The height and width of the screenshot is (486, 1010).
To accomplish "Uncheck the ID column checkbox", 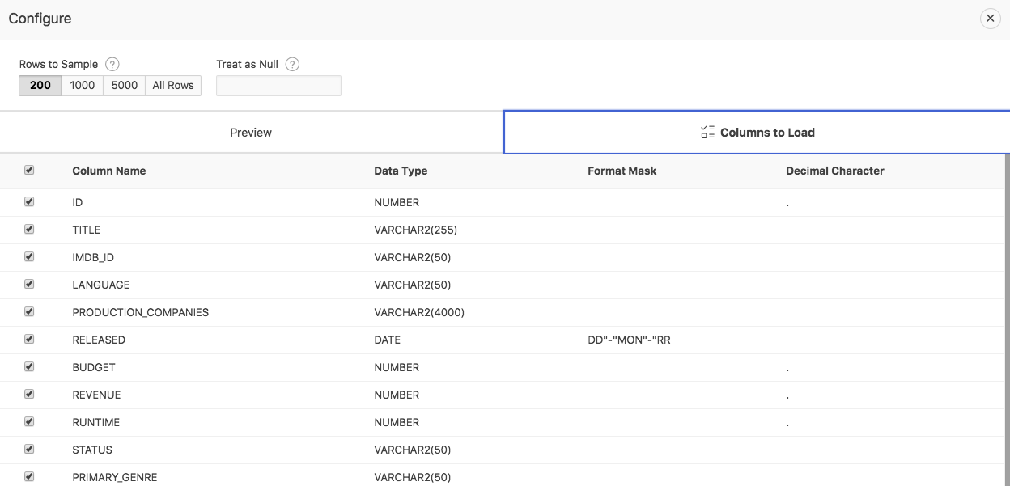I will [29, 202].
